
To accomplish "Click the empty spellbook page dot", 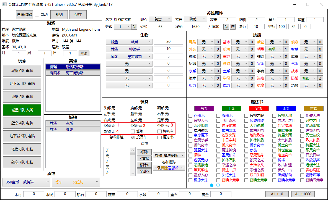I will pos(218,185).
